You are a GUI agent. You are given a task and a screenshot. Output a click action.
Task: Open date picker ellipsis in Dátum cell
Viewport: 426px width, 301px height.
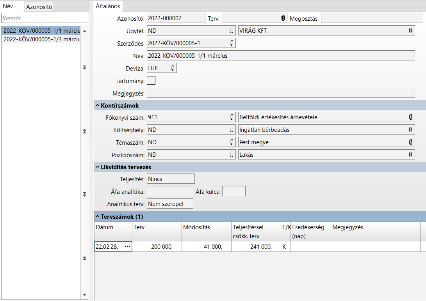127,246
